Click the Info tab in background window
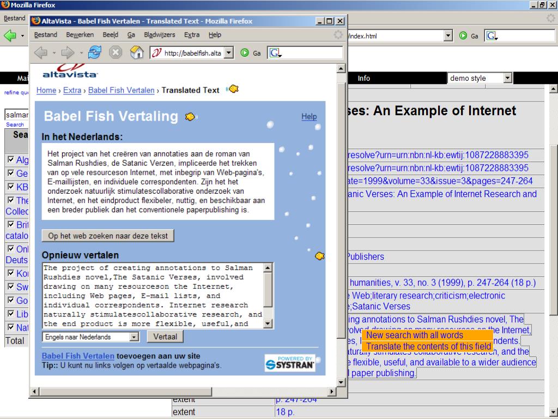The height and width of the screenshot is (419, 558). pyautogui.click(x=363, y=78)
